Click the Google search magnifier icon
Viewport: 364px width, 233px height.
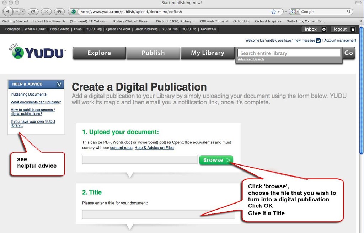(x=349, y=11)
